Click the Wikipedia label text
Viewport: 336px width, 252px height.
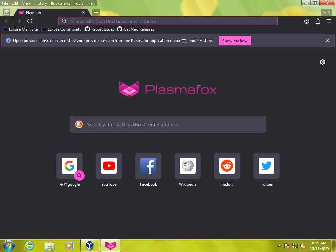pyautogui.click(x=188, y=184)
